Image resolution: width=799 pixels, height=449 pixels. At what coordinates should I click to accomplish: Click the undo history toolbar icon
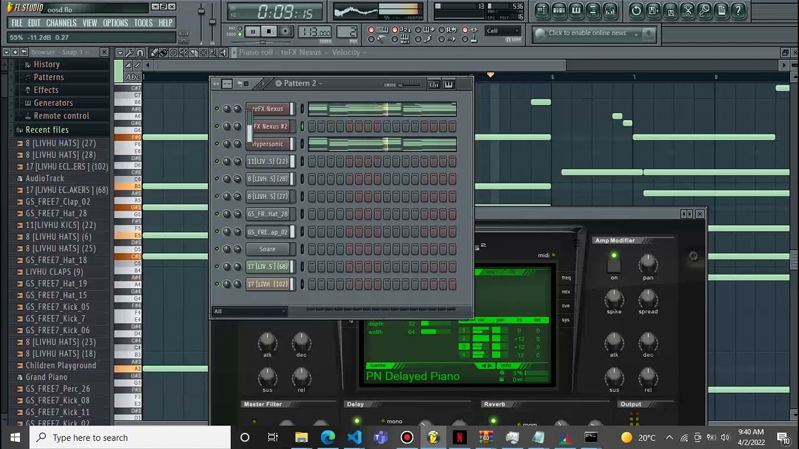pyautogui.click(x=636, y=11)
